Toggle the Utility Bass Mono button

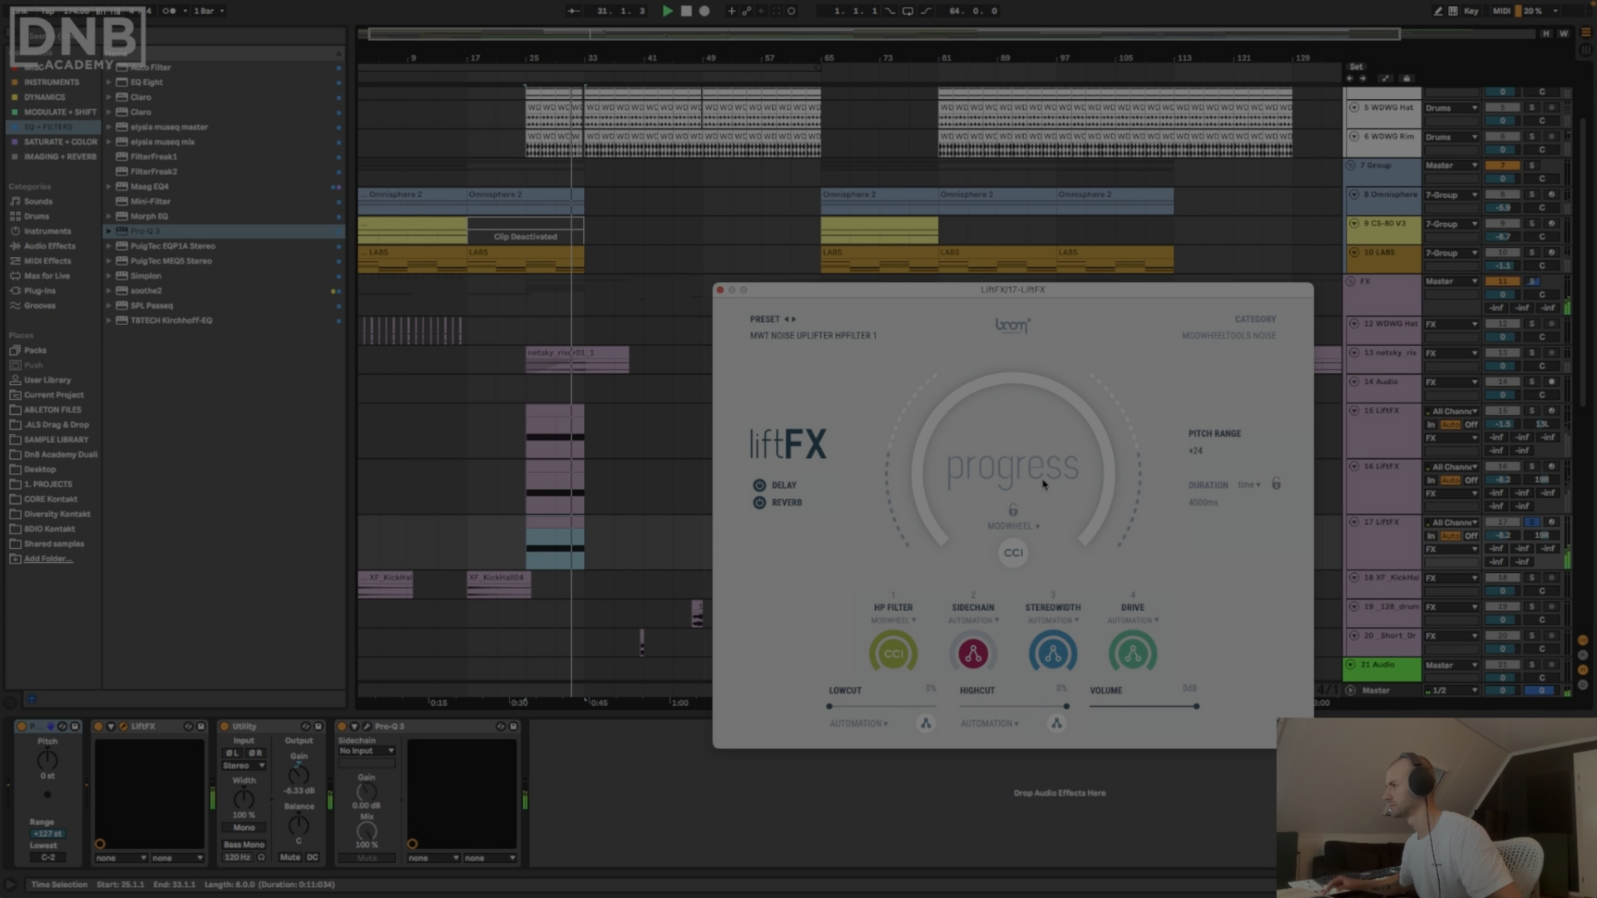(244, 845)
